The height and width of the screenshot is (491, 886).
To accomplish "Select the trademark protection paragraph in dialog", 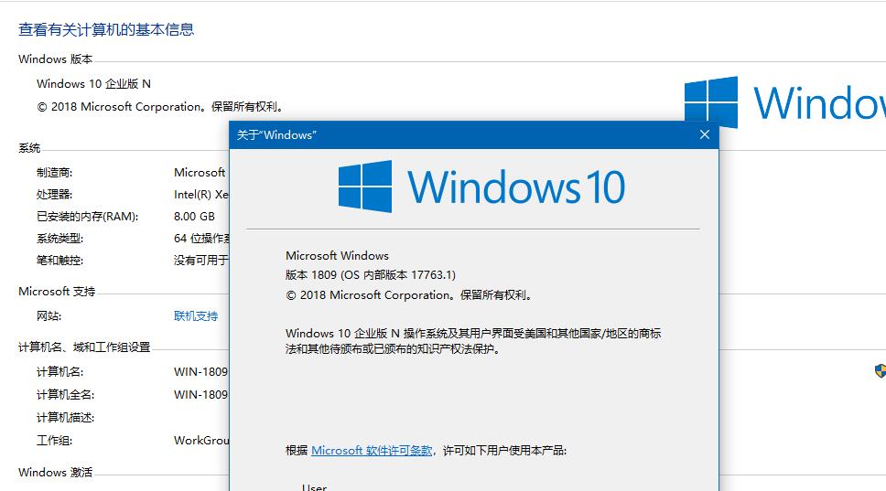I will tap(473, 341).
